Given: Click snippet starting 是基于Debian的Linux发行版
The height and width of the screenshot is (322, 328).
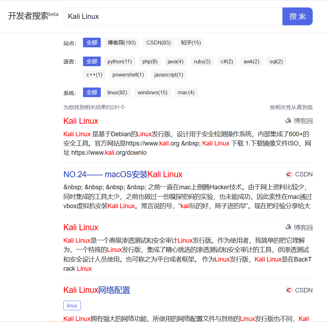Looking at the screenshot, I should pos(187,143).
